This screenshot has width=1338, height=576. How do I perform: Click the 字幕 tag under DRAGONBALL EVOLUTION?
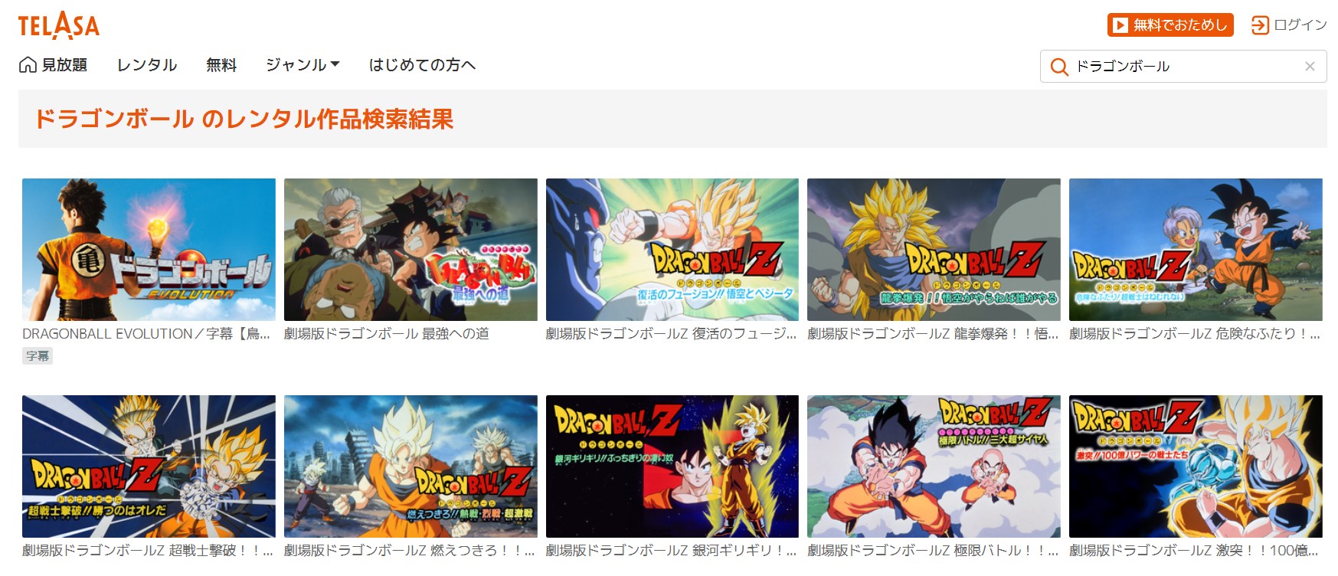click(38, 355)
